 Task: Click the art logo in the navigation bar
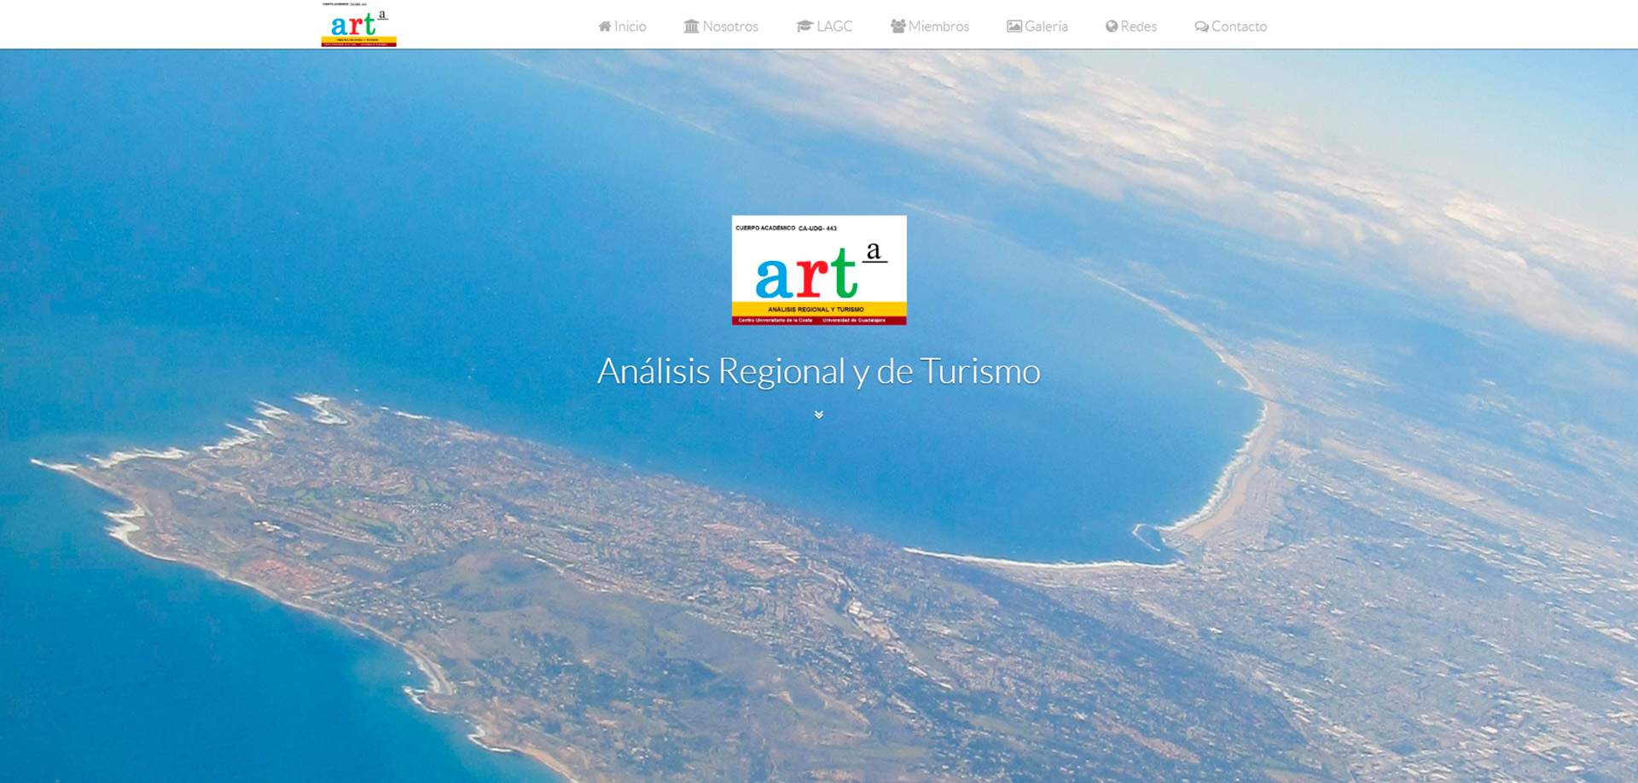tap(358, 25)
